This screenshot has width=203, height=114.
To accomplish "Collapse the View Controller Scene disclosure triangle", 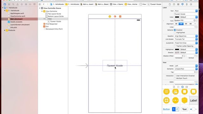I will pos(40,8).
